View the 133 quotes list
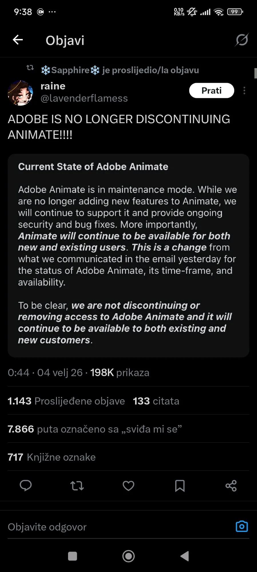The image size is (257, 572). tap(156, 401)
